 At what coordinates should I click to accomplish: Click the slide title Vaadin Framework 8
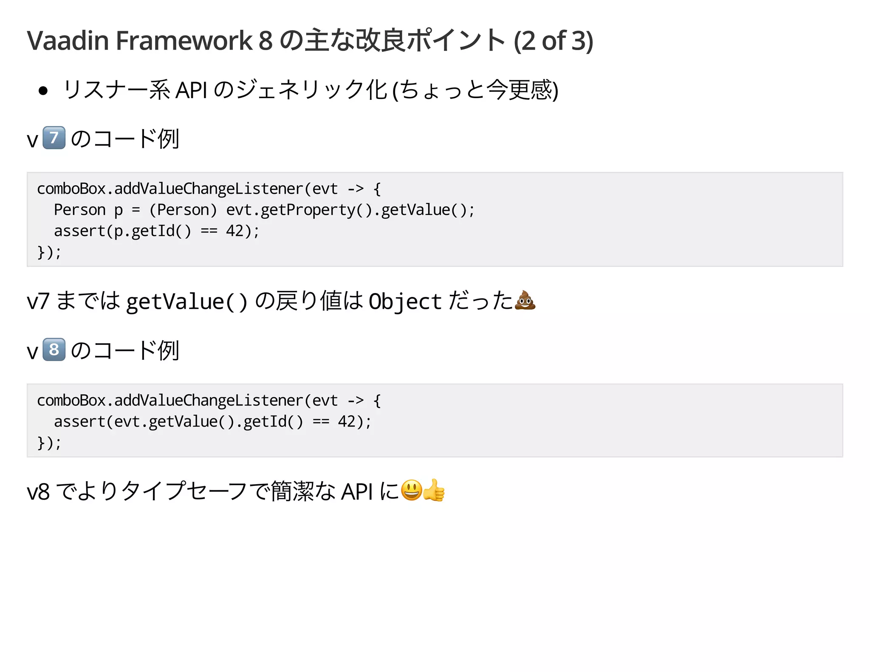point(150,41)
